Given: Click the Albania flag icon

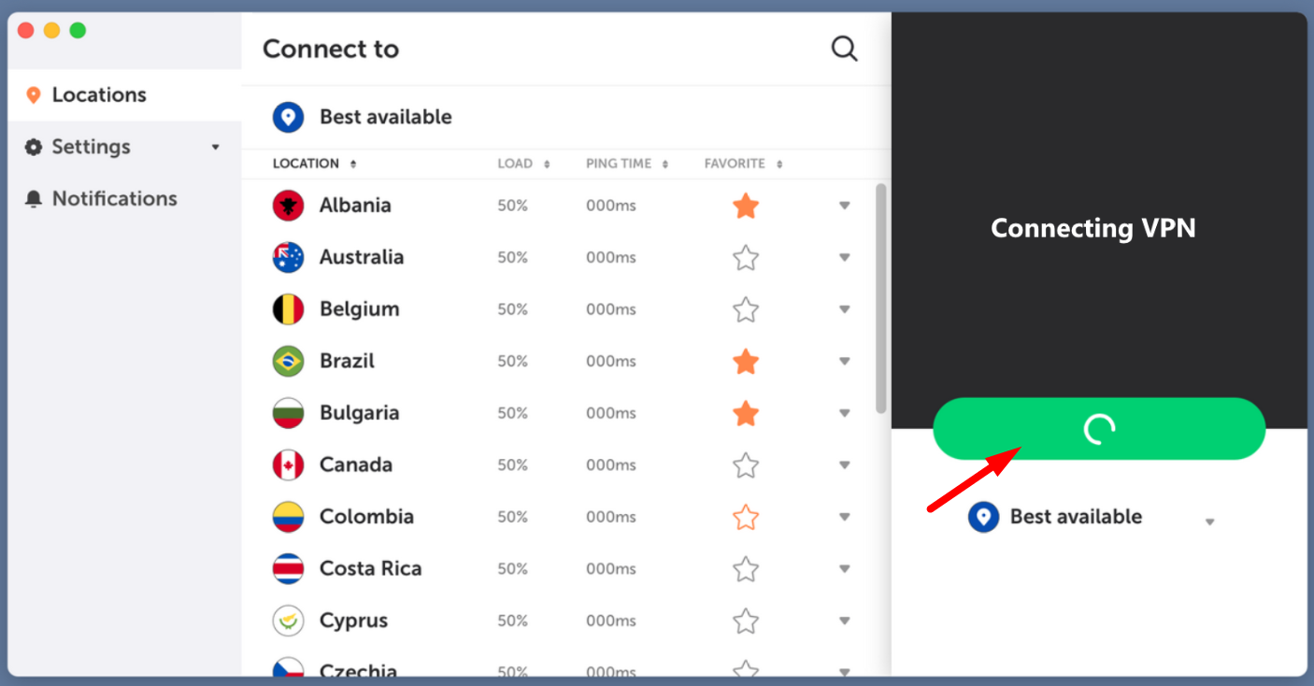Looking at the screenshot, I should 288,206.
